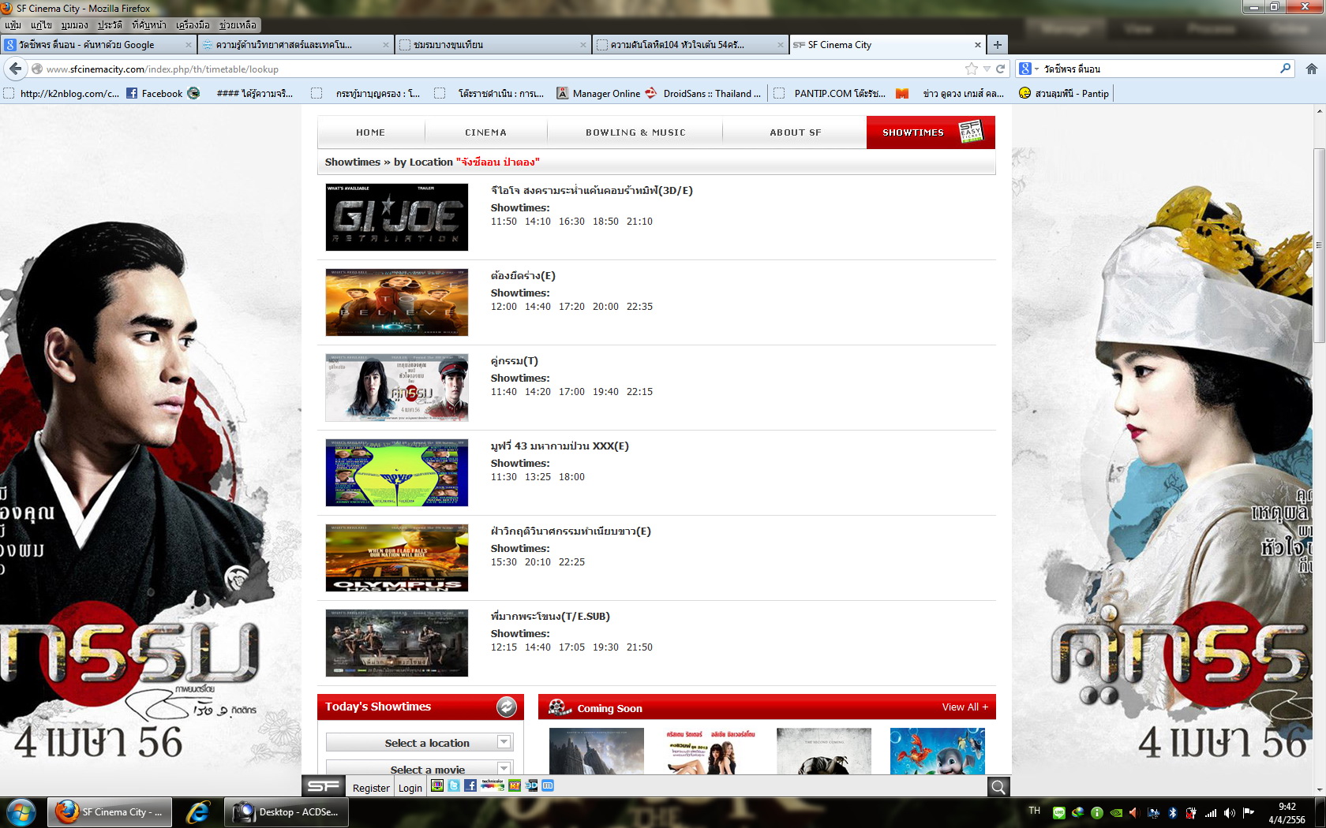The height and width of the screenshot is (828, 1326).
Task: Click the Twitter icon in the bottom bar
Action: point(454,785)
